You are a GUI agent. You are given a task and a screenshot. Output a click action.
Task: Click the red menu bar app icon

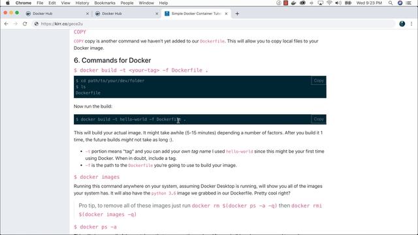pos(285,3)
